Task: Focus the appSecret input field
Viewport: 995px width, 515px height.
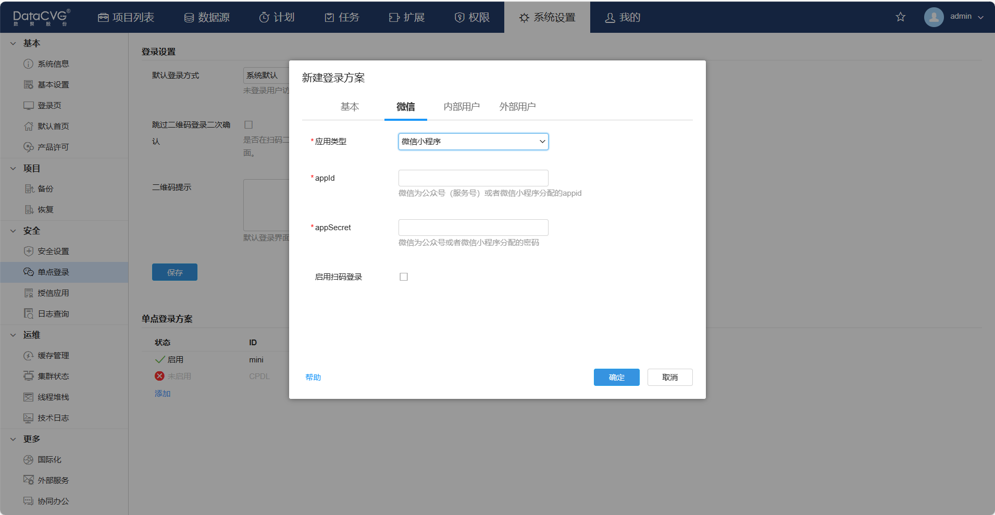Action: click(x=473, y=227)
